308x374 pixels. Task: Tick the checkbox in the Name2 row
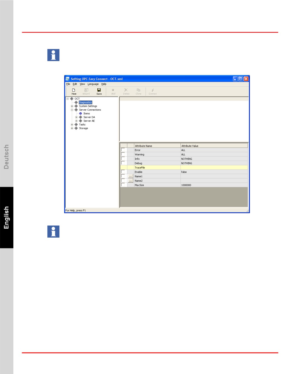tap(123, 181)
